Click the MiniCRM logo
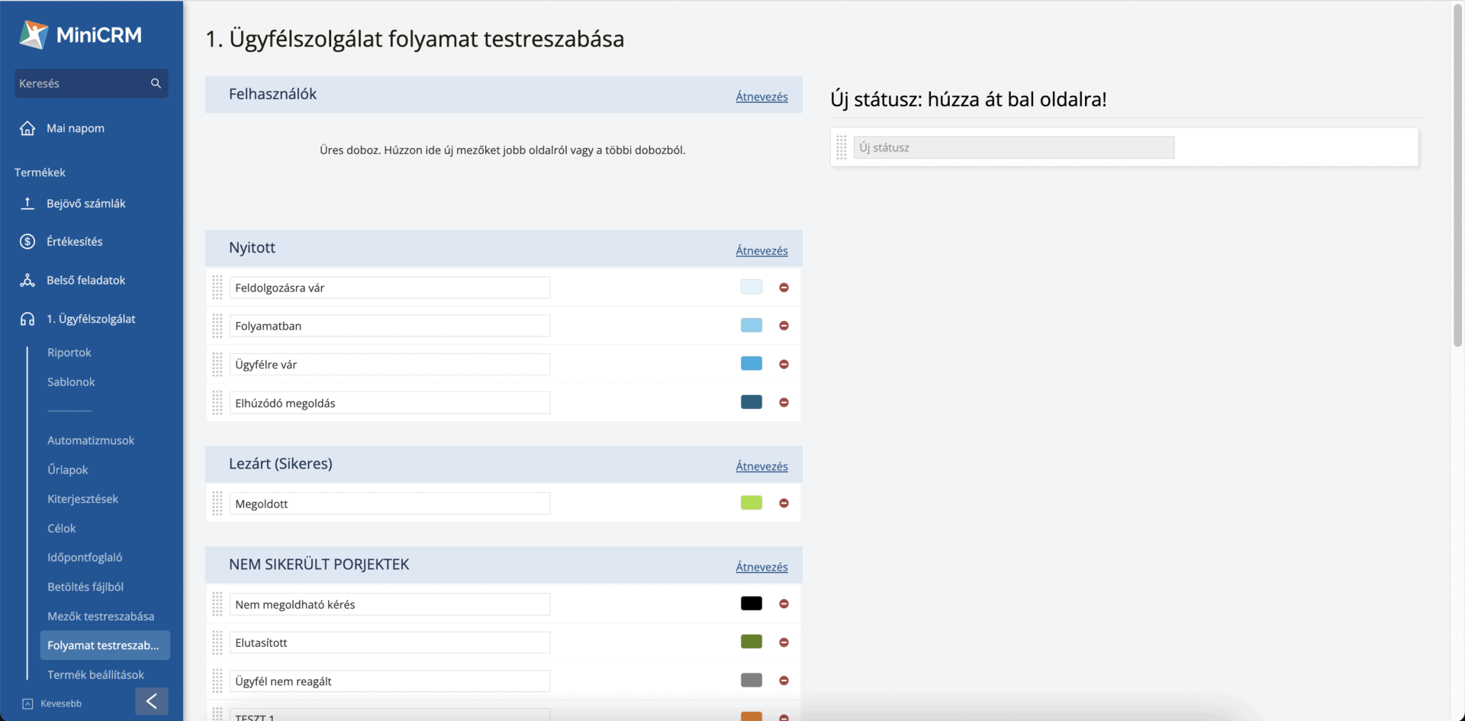This screenshot has width=1465, height=721. pos(80,35)
